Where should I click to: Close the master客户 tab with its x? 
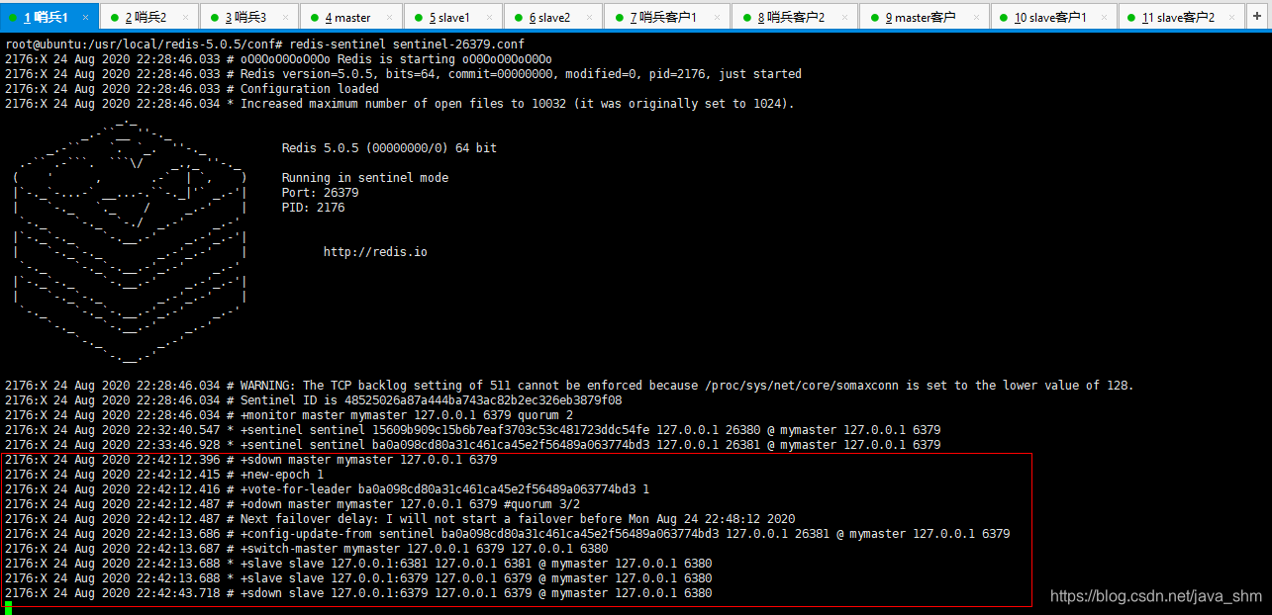(x=975, y=18)
